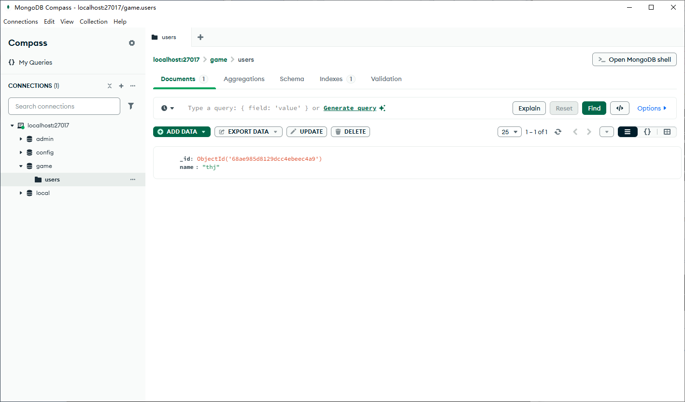The image size is (685, 402).
Task: Open the View menu
Action: (67, 22)
